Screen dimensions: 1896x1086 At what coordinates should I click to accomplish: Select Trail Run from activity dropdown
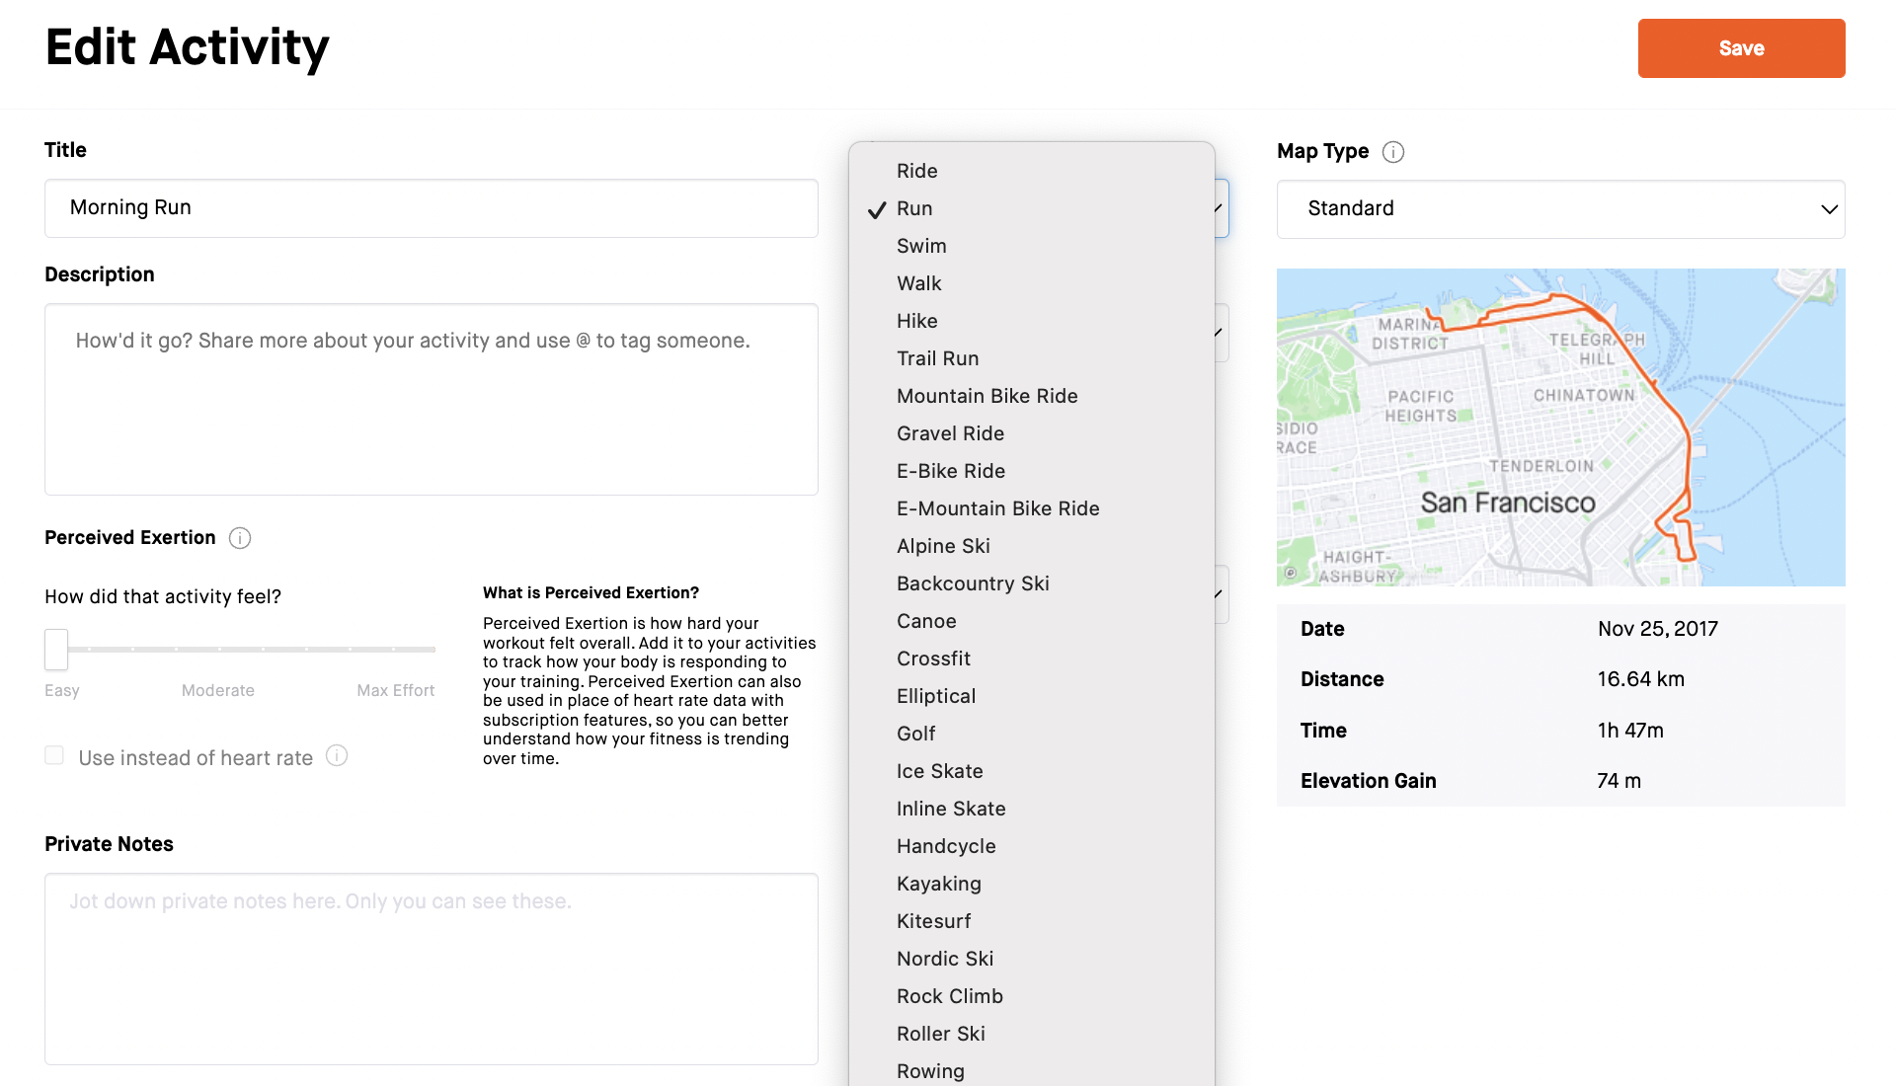coord(937,356)
